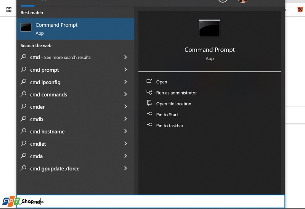Click the Open file location icon
Viewport: 305px width, 209px height.
149,103
